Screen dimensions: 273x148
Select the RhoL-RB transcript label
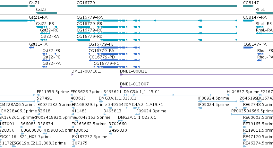point(264,23)
